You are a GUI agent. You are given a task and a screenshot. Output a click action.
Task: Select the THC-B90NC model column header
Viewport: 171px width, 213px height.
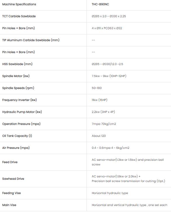100,4
